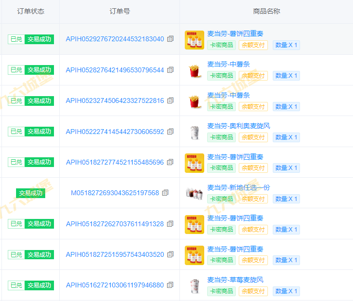
Task: Open 麦当劳-草莓麦旋风 product link
Action: click(x=235, y=280)
